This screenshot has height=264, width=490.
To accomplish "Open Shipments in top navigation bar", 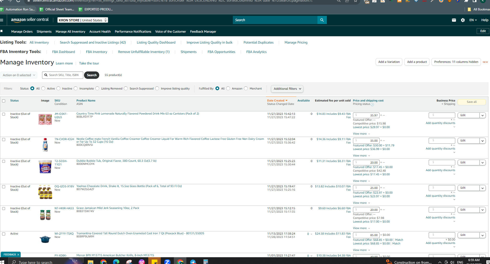I will (44, 32).
